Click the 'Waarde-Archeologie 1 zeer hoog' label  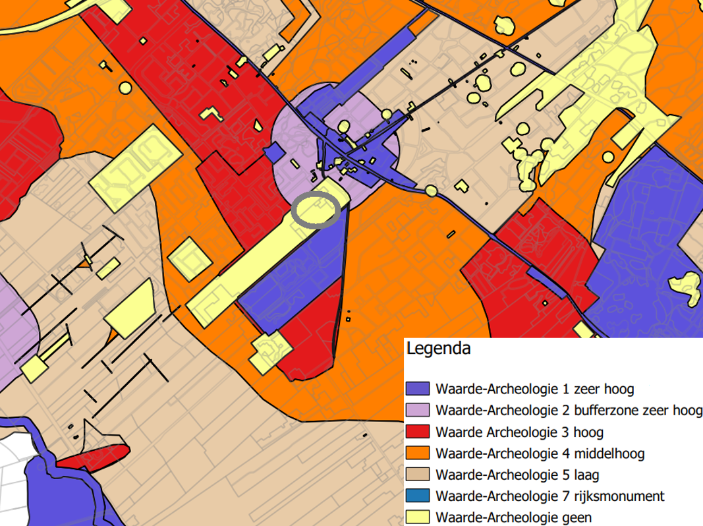pyautogui.click(x=535, y=389)
